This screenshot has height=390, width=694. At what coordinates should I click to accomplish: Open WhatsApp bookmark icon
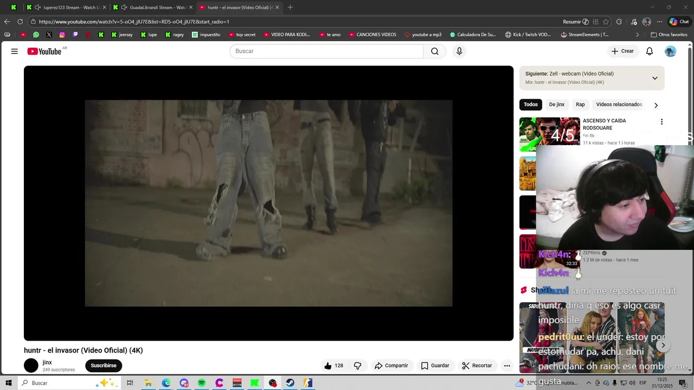36,35
